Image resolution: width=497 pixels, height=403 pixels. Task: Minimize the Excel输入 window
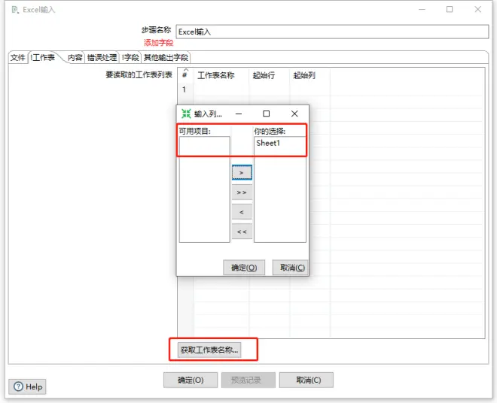(422, 9)
